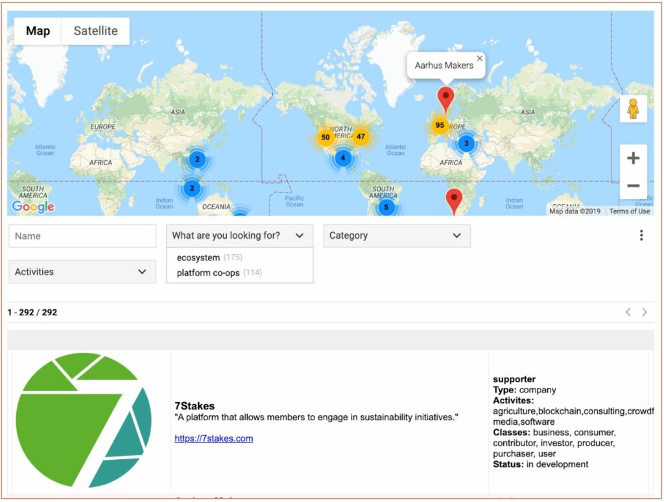Open the three-dot more options menu

click(641, 235)
